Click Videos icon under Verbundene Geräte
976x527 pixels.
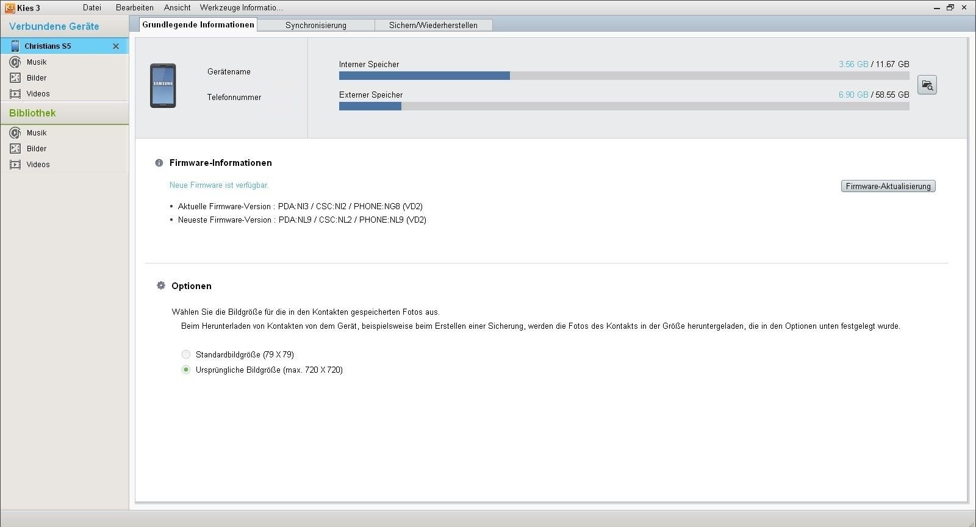point(15,94)
